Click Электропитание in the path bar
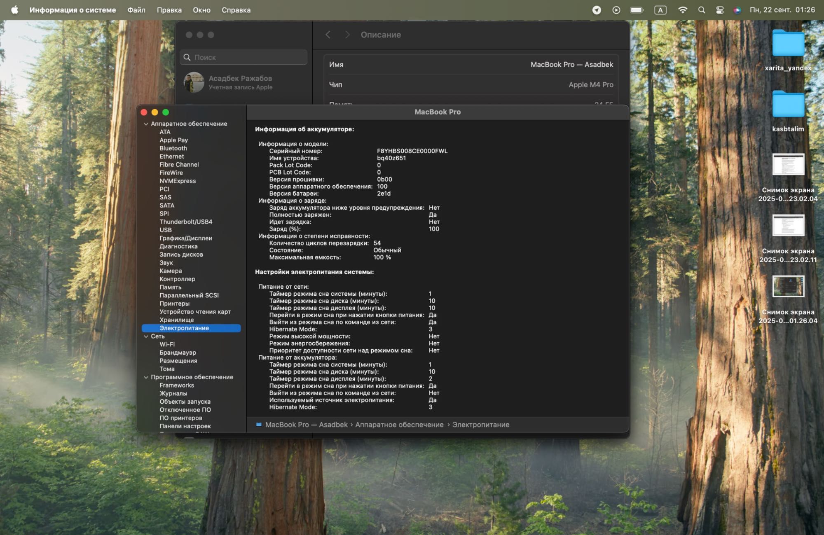The width and height of the screenshot is (824, 535). 480,425
